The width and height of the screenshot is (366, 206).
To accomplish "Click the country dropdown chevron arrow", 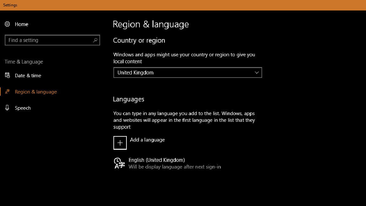I will click(x=257, y=72).
